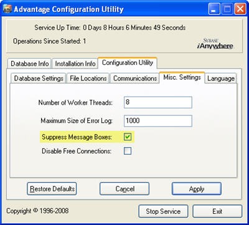
Task: Select the Misc. Settings tab
Action: click(182, 77)
